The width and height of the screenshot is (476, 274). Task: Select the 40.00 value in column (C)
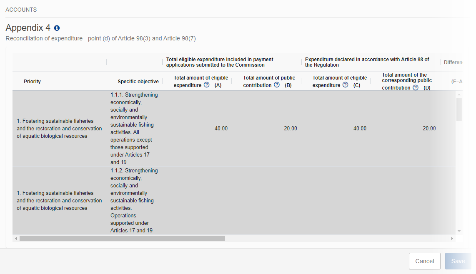[x=360, y=129]
